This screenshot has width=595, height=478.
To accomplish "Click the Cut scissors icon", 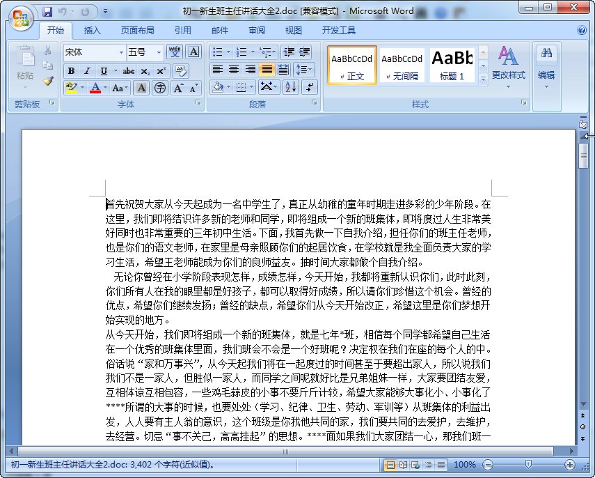I will (48, 50).
